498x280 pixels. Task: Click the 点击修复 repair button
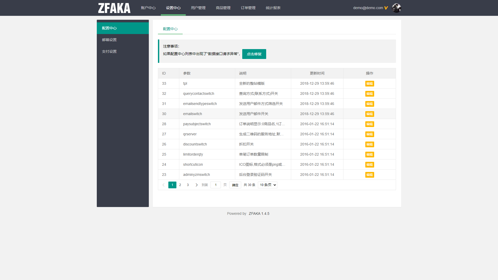click(254, 54)
